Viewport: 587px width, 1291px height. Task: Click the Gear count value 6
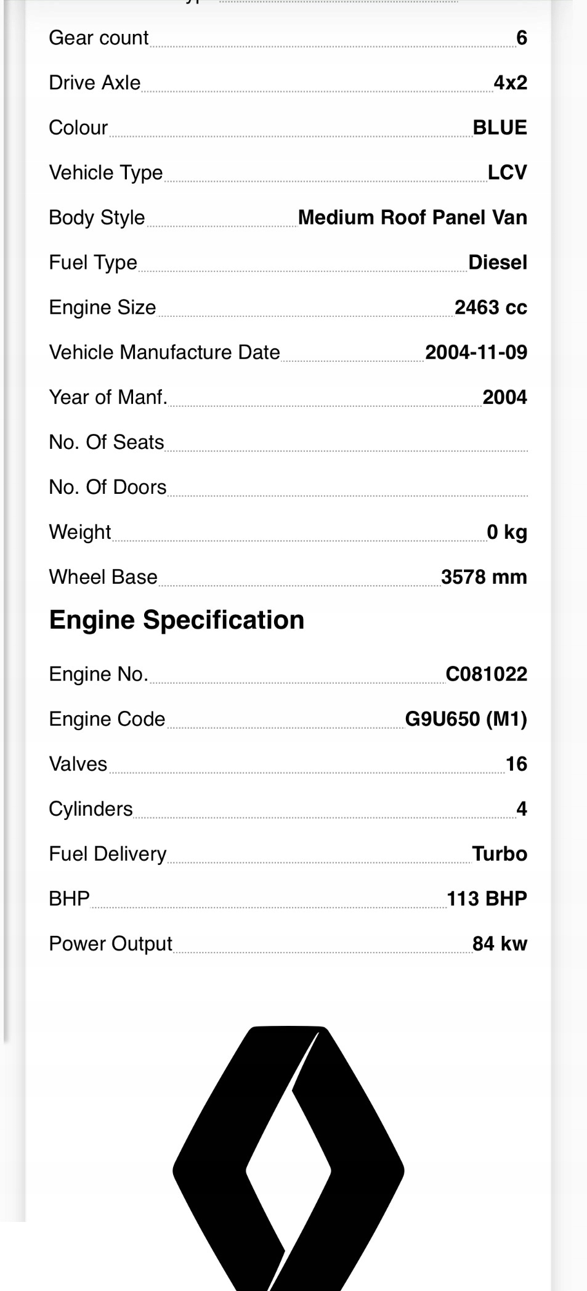point(522,38)
